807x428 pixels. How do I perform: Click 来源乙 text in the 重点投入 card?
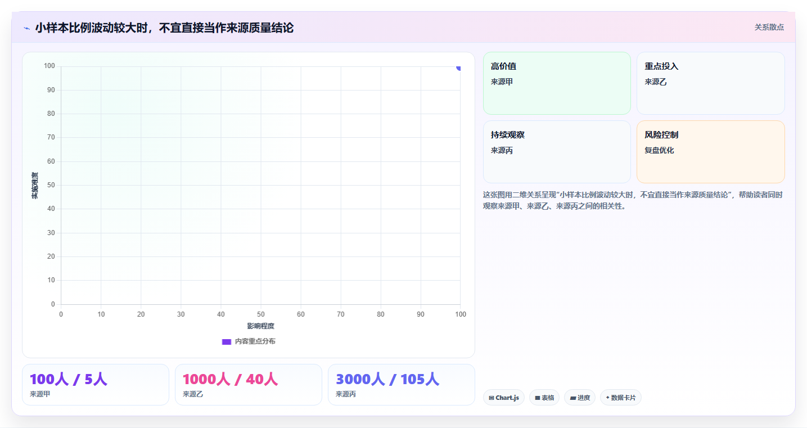click(656, 82)
